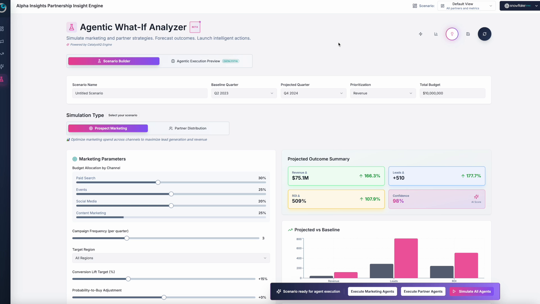The width and height of the screenshot is (540, 304).
Task: Select Prospect Marketing simulation type
Action: [x=108, y=128]
